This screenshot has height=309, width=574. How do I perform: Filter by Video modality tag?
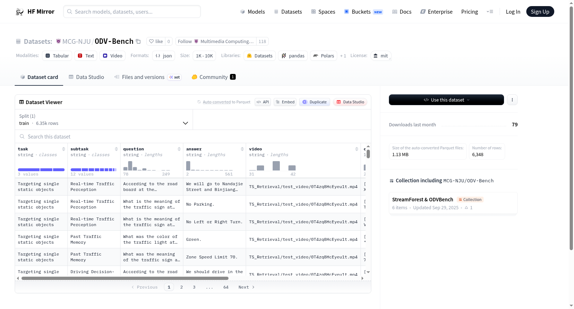click(113, 56)
